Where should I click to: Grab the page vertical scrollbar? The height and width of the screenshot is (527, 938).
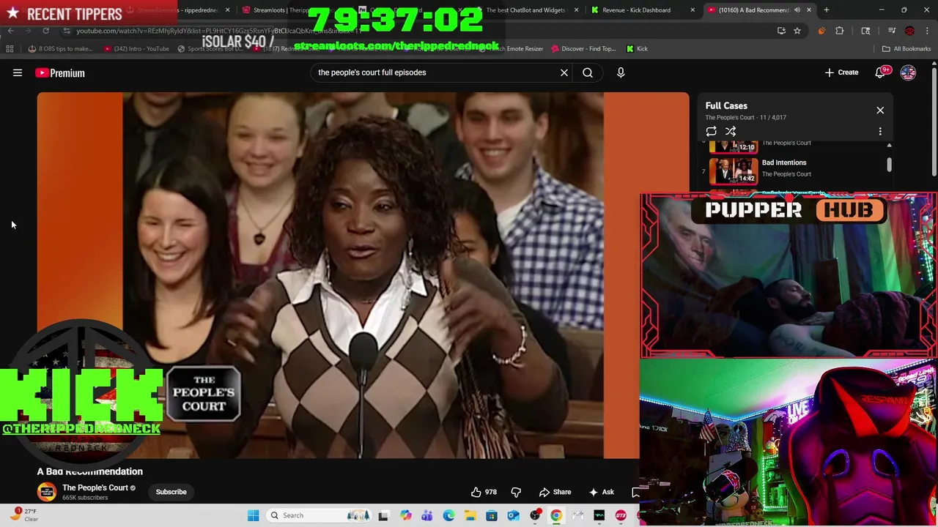(x=934, y=121)
